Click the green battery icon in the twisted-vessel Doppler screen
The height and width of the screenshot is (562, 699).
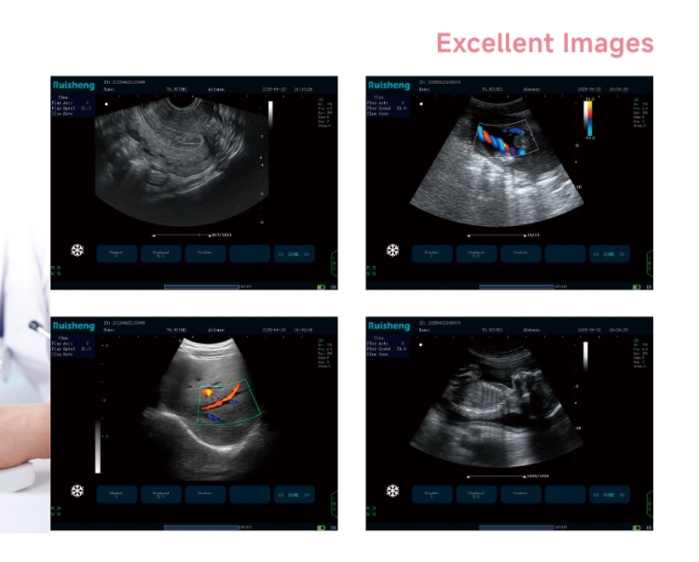[637, 287]
